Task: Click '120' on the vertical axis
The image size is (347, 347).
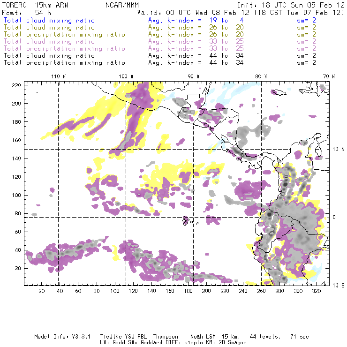Action: click(16, 177)
